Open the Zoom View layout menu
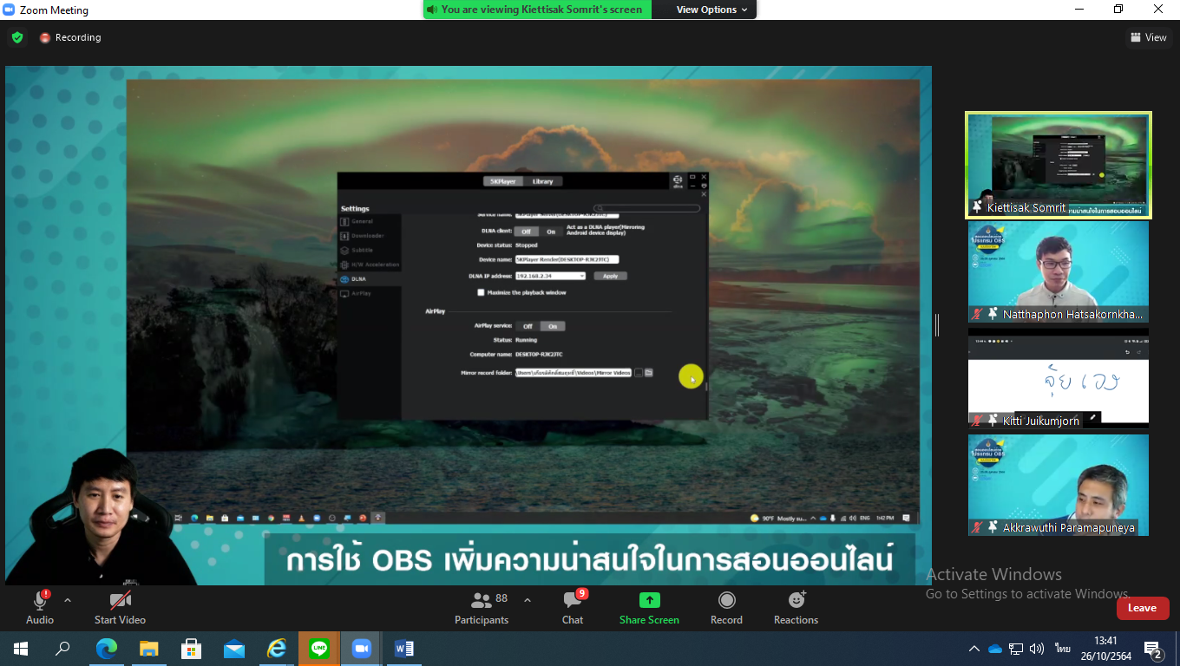 click(x=1150, y=37)
